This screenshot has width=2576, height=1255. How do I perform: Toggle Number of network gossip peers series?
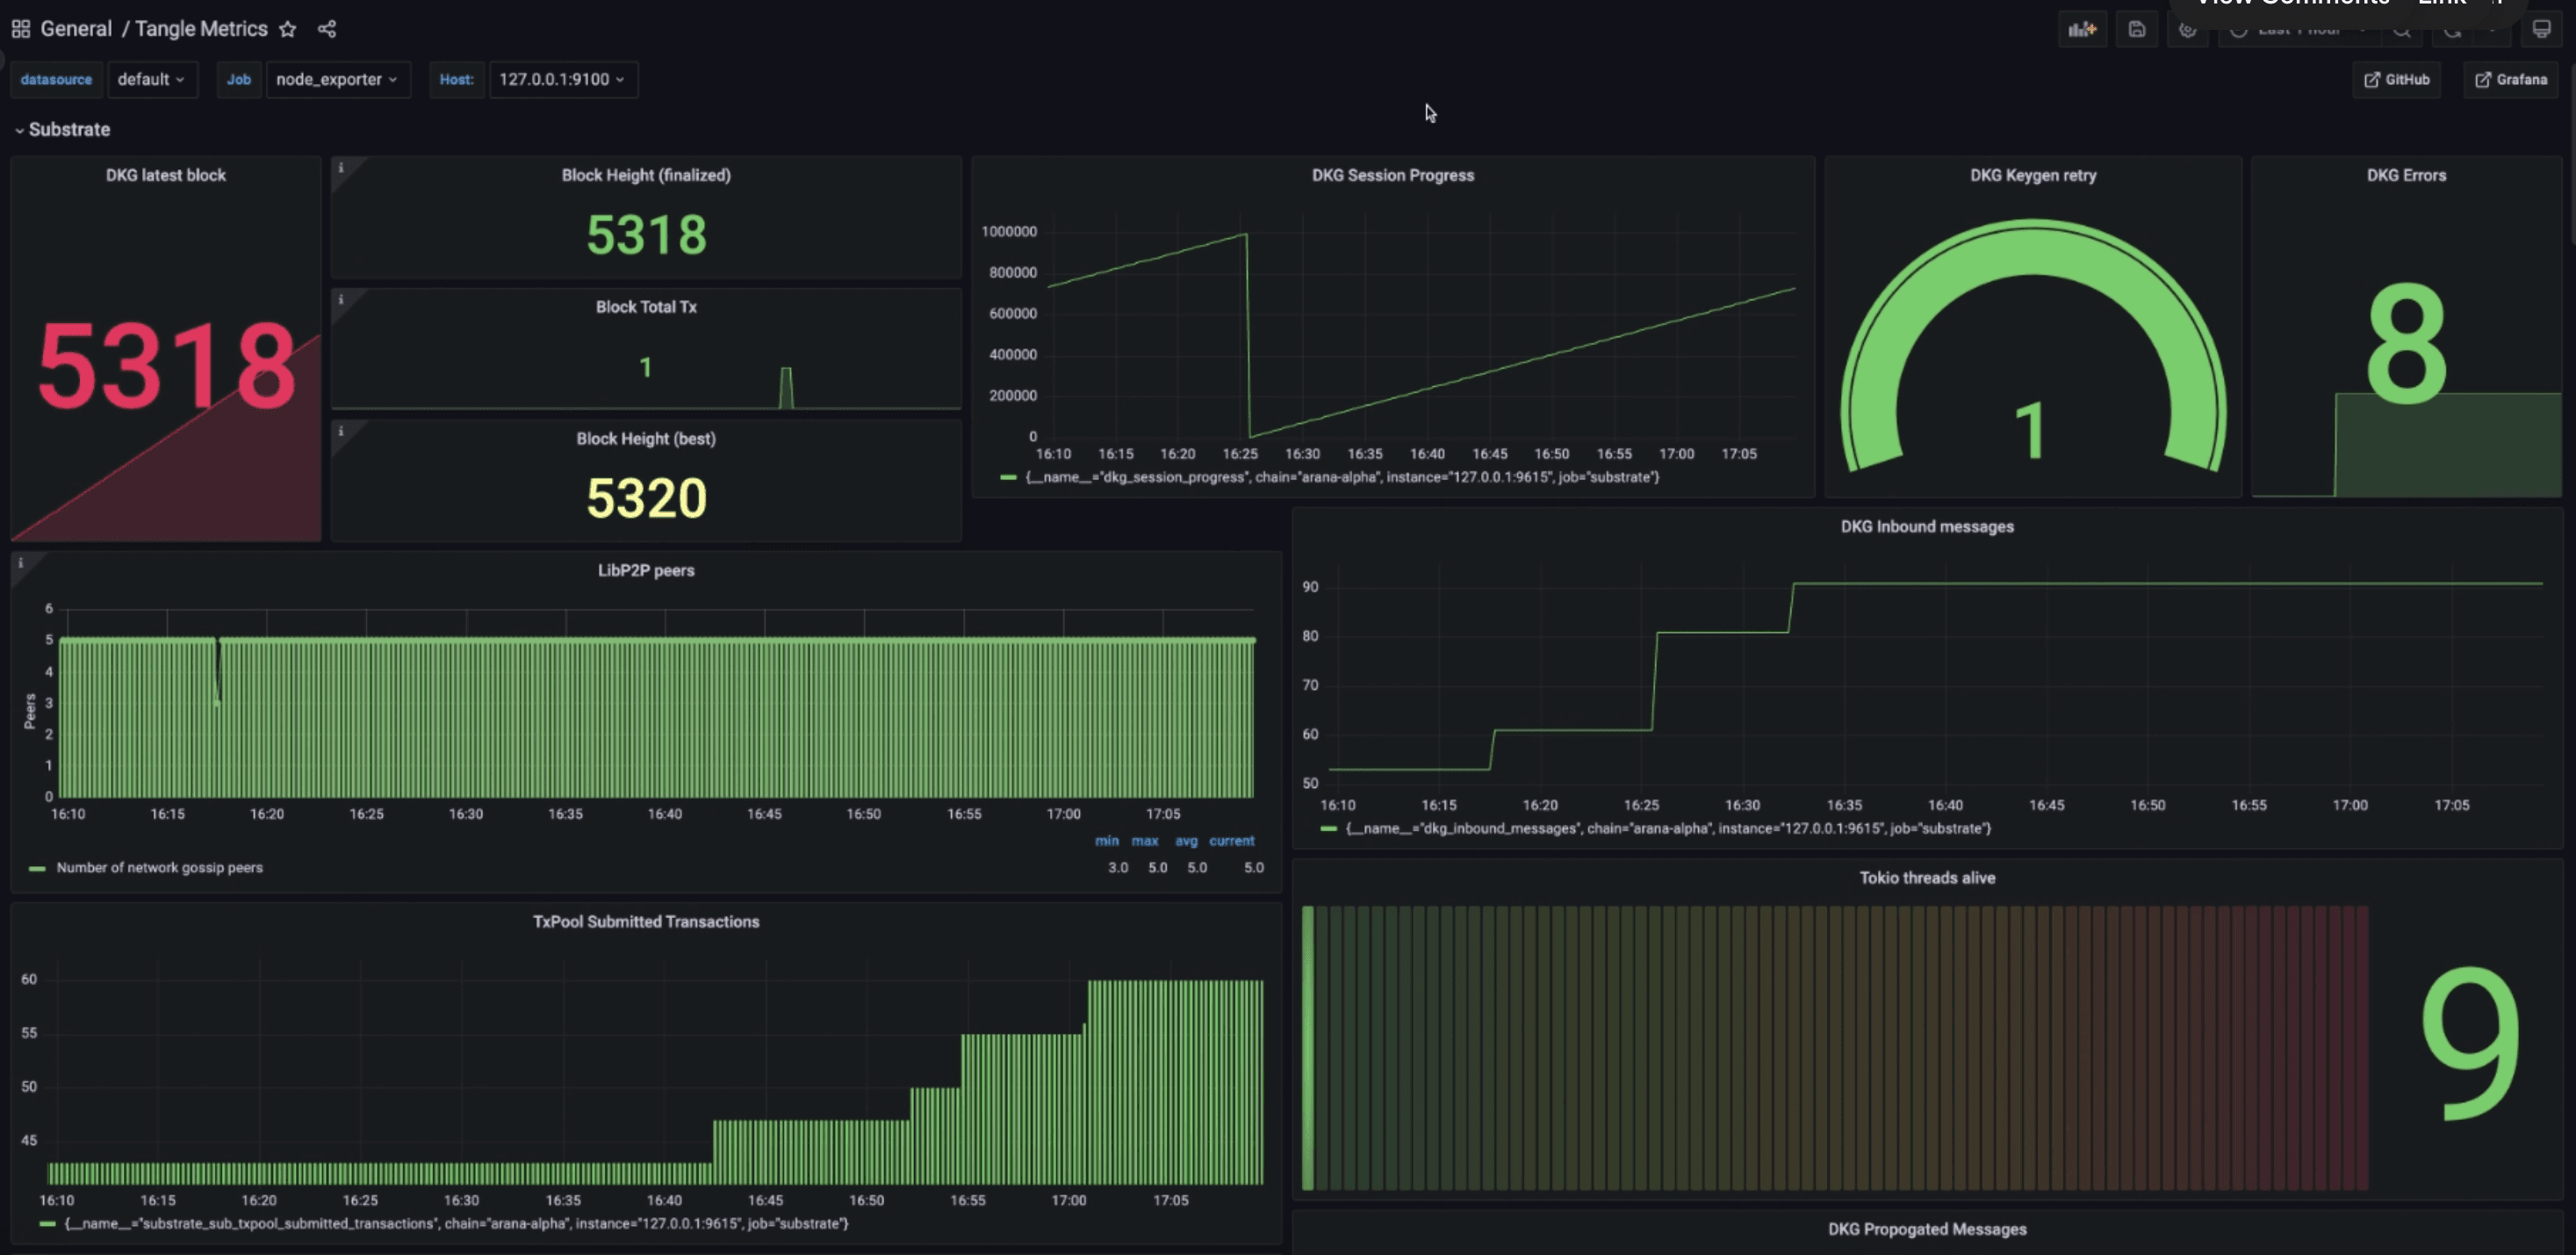point(160,868)
